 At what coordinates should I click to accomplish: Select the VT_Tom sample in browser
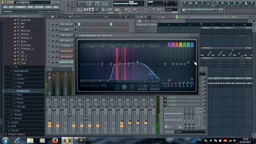pos(21,63)
